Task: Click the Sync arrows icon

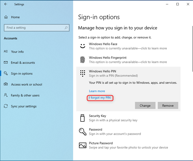Action: [x=6, y=106]
